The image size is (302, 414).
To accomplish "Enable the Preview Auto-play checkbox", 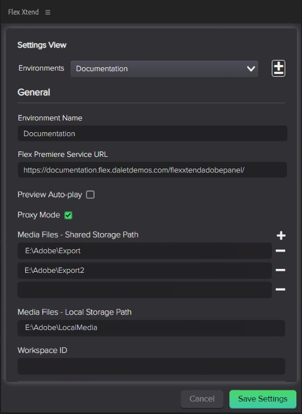I will (91, 194).
